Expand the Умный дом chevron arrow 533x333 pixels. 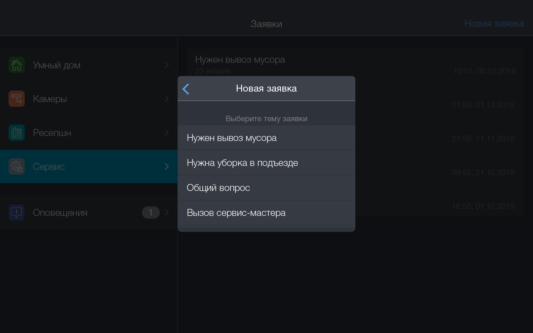[167, 65]
